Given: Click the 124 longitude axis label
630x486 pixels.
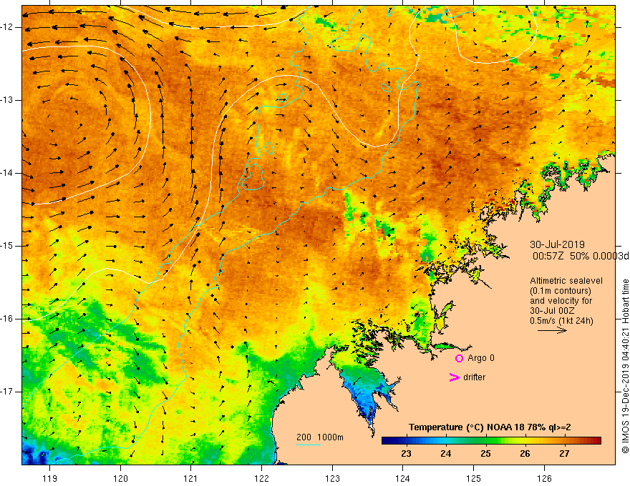Looking at the screenshot, I should pyautogui.click(x=403, y=478).
